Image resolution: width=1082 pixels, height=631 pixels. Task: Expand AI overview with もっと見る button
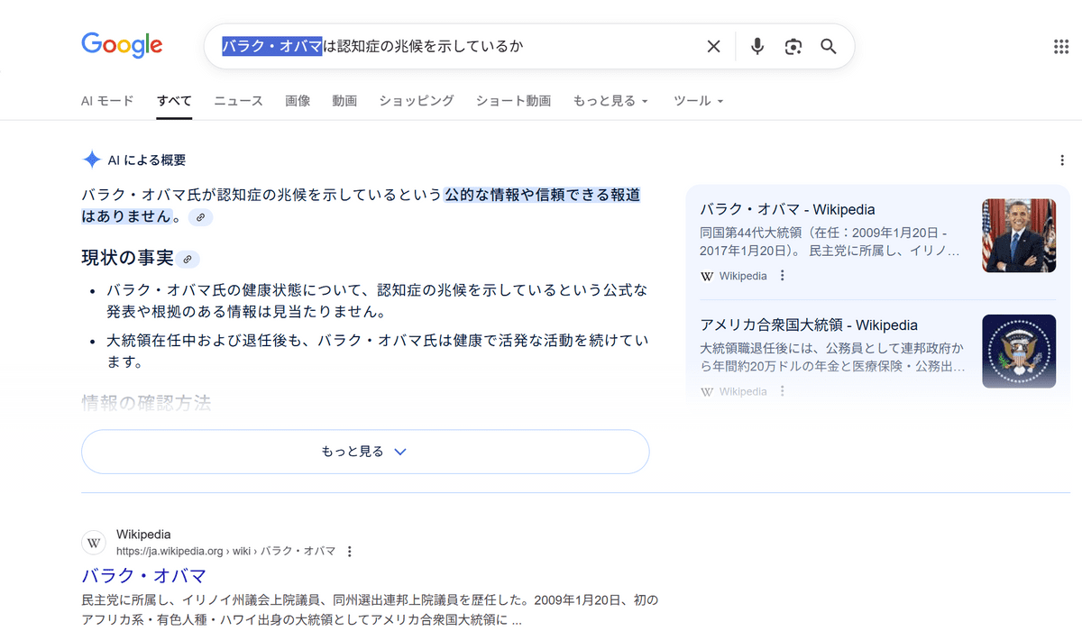coord(365,452)
